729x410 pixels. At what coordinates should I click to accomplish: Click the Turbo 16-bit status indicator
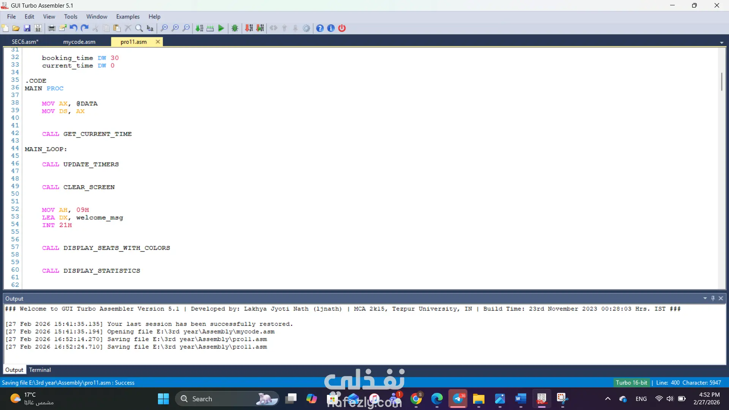pos(631,383)
